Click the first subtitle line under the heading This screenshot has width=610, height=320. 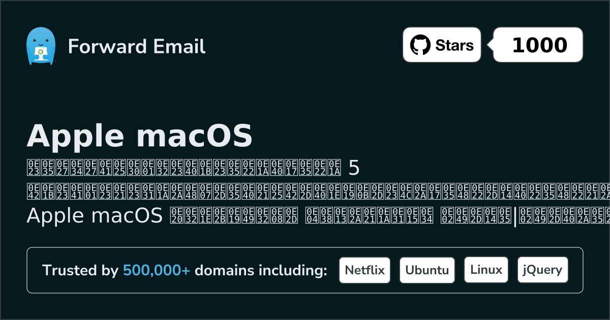(183, 167)
